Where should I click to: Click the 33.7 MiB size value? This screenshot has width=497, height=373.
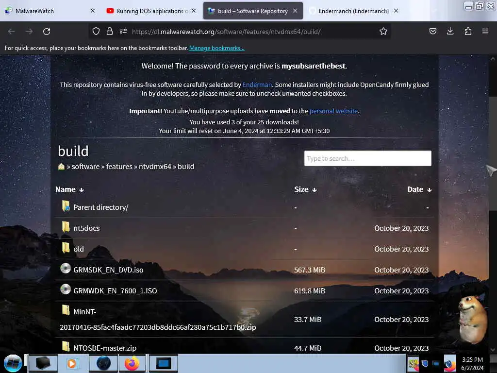tap(308, 320)
